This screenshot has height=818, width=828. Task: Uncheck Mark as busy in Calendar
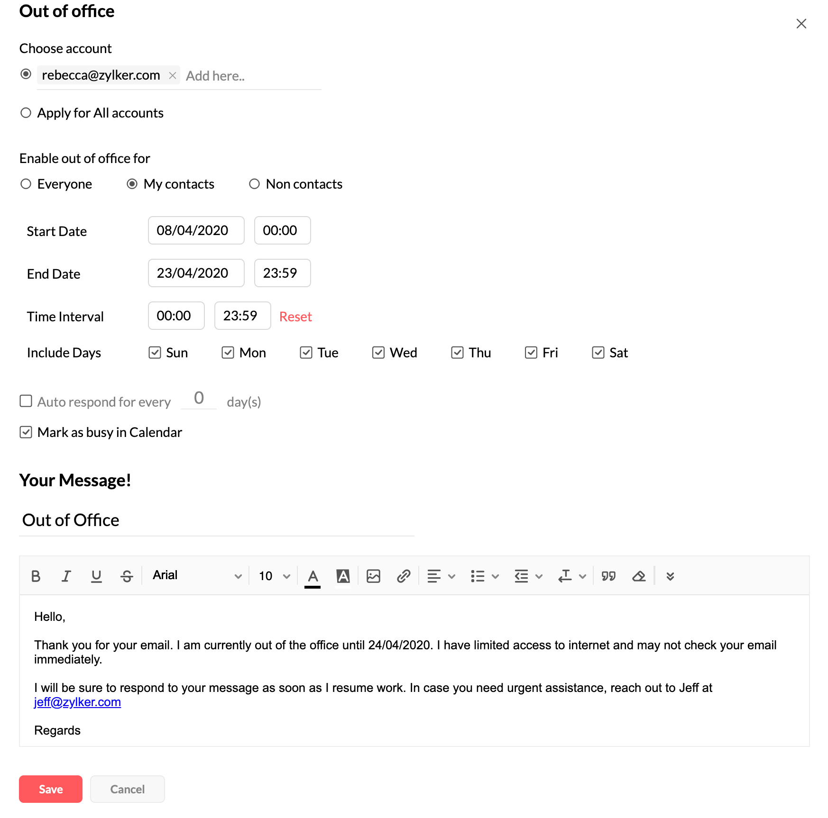26,432
